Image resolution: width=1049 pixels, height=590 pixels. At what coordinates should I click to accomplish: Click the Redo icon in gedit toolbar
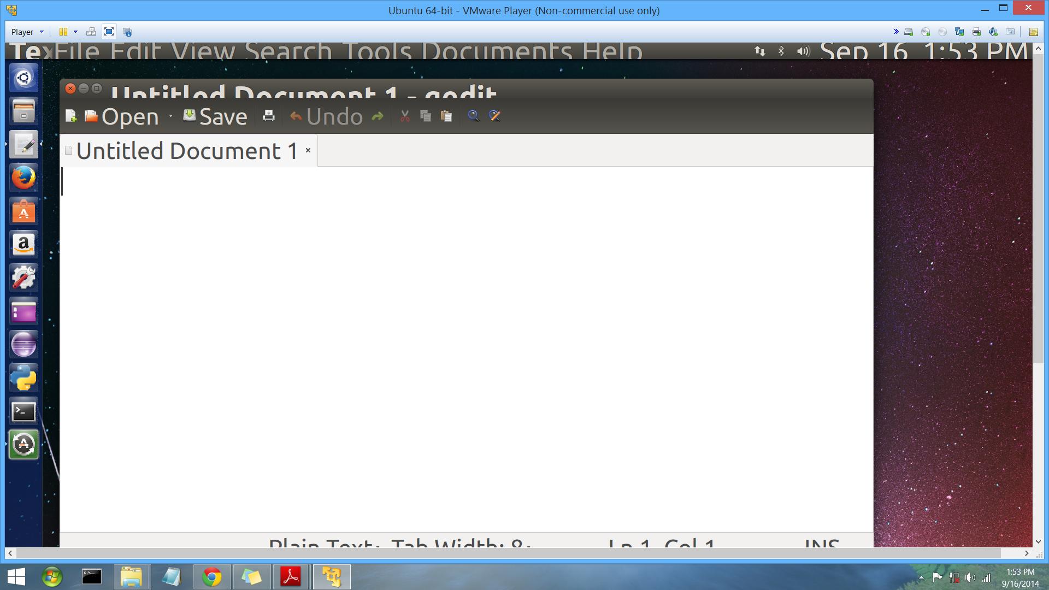(378, 116)
